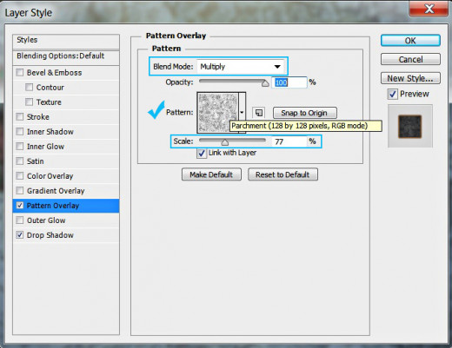Select Blending Options: Default entry

click(x=66, y=56)
